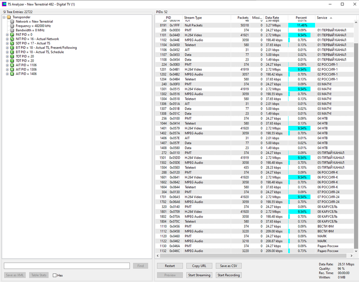Click the Start Streaming button
This screenshot has width=359, height=282.
click(199, 275)
